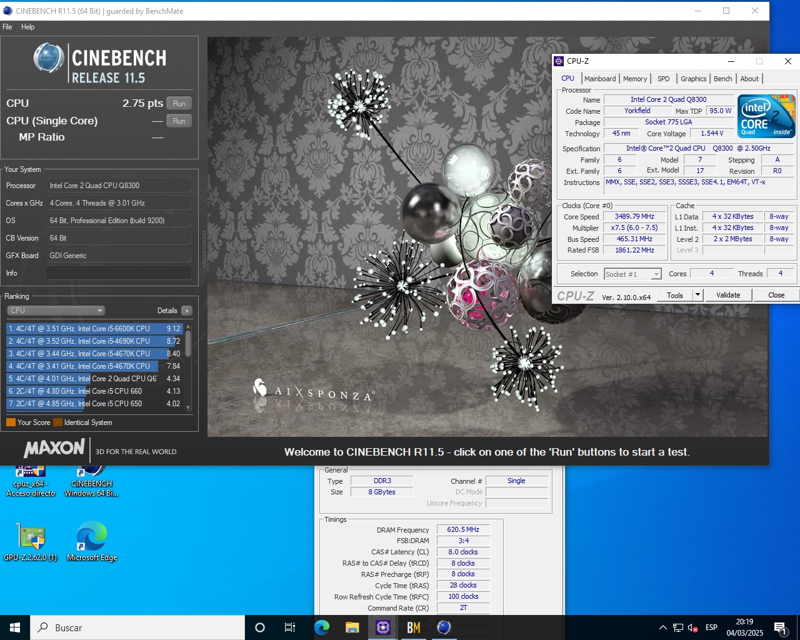Click the MAXON logo

pos(54,448)
